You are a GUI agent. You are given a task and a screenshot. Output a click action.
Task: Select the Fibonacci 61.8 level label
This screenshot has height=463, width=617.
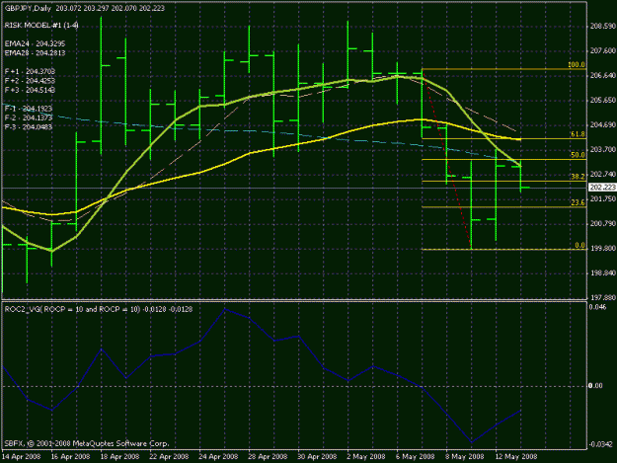[x=578, y=134]
